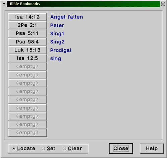Click the last empty bookmark slot

coord(27,133)
